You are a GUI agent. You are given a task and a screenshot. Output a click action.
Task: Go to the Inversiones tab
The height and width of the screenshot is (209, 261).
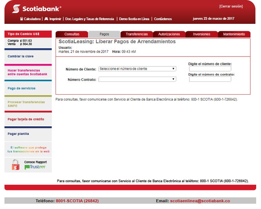[201, 34]
